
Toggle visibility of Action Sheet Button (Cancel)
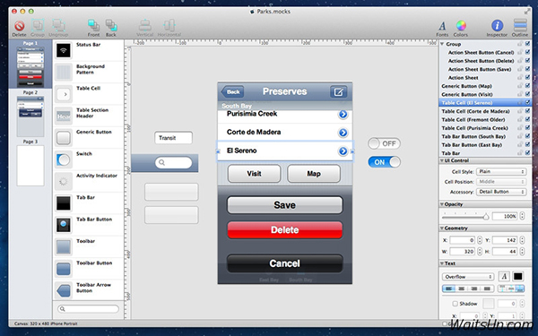pyautogui.click(x=528, y=52)
